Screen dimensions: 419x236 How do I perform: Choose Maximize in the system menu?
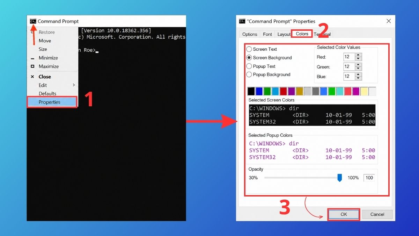tap(52, 66)
